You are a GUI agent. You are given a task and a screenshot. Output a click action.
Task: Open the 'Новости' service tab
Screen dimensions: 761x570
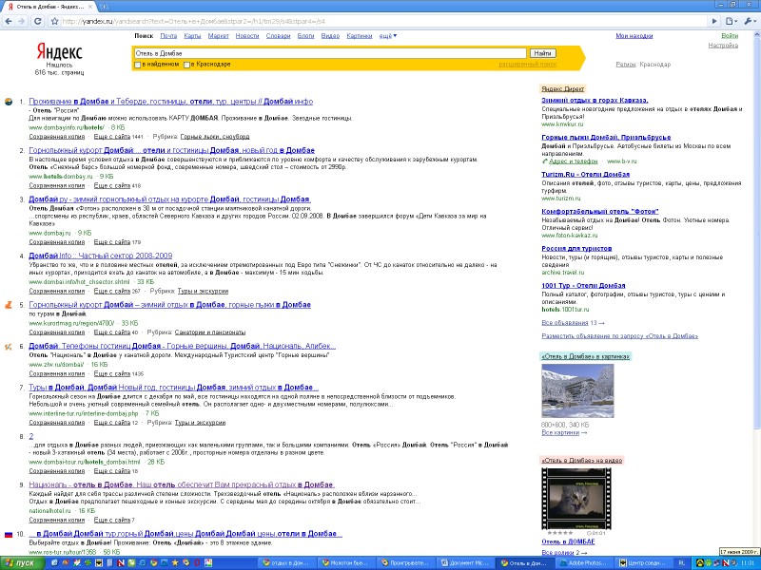247,36
